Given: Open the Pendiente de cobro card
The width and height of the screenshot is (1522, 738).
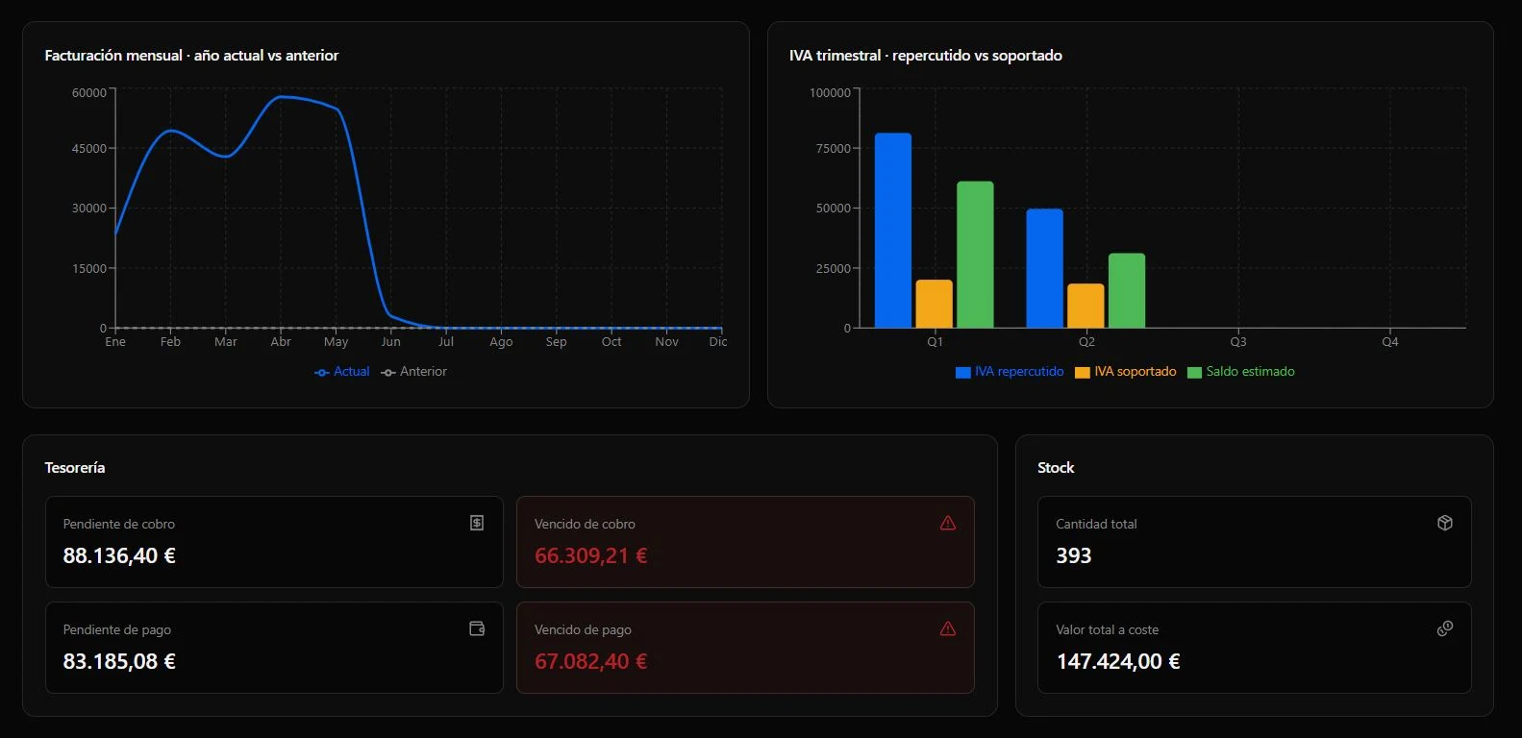Looking at the screenshot, I should coord(274,542).
